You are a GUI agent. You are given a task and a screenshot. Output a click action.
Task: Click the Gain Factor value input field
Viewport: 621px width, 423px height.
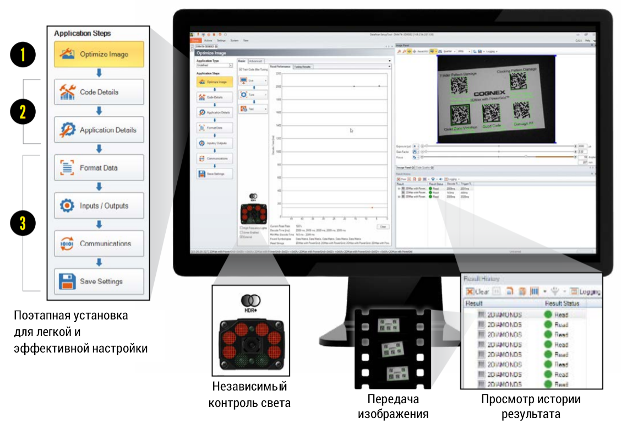click(582, 151)
